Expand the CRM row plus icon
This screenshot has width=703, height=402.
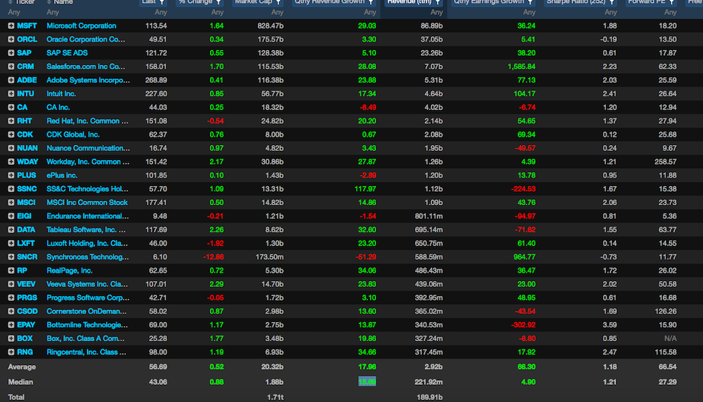pos(11,67)
